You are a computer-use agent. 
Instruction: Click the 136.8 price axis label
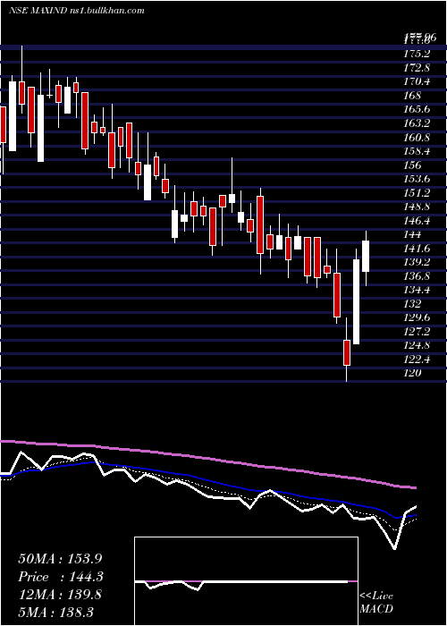point(417,275)
